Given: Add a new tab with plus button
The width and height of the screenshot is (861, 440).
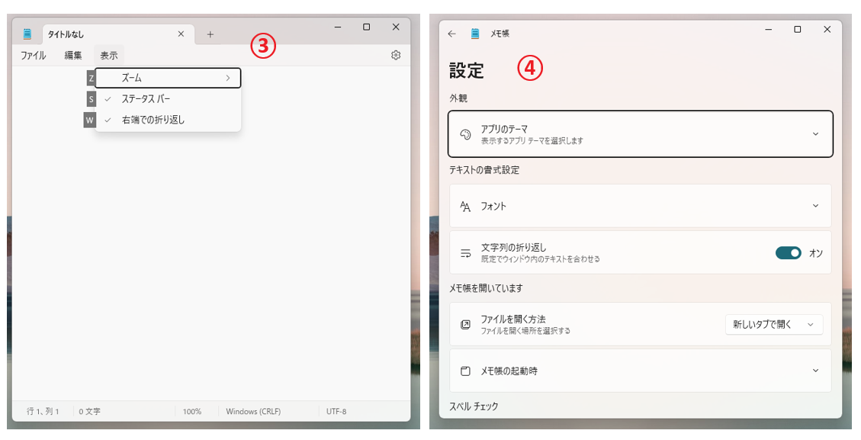Looking at the screenshot, I should 210,34.
